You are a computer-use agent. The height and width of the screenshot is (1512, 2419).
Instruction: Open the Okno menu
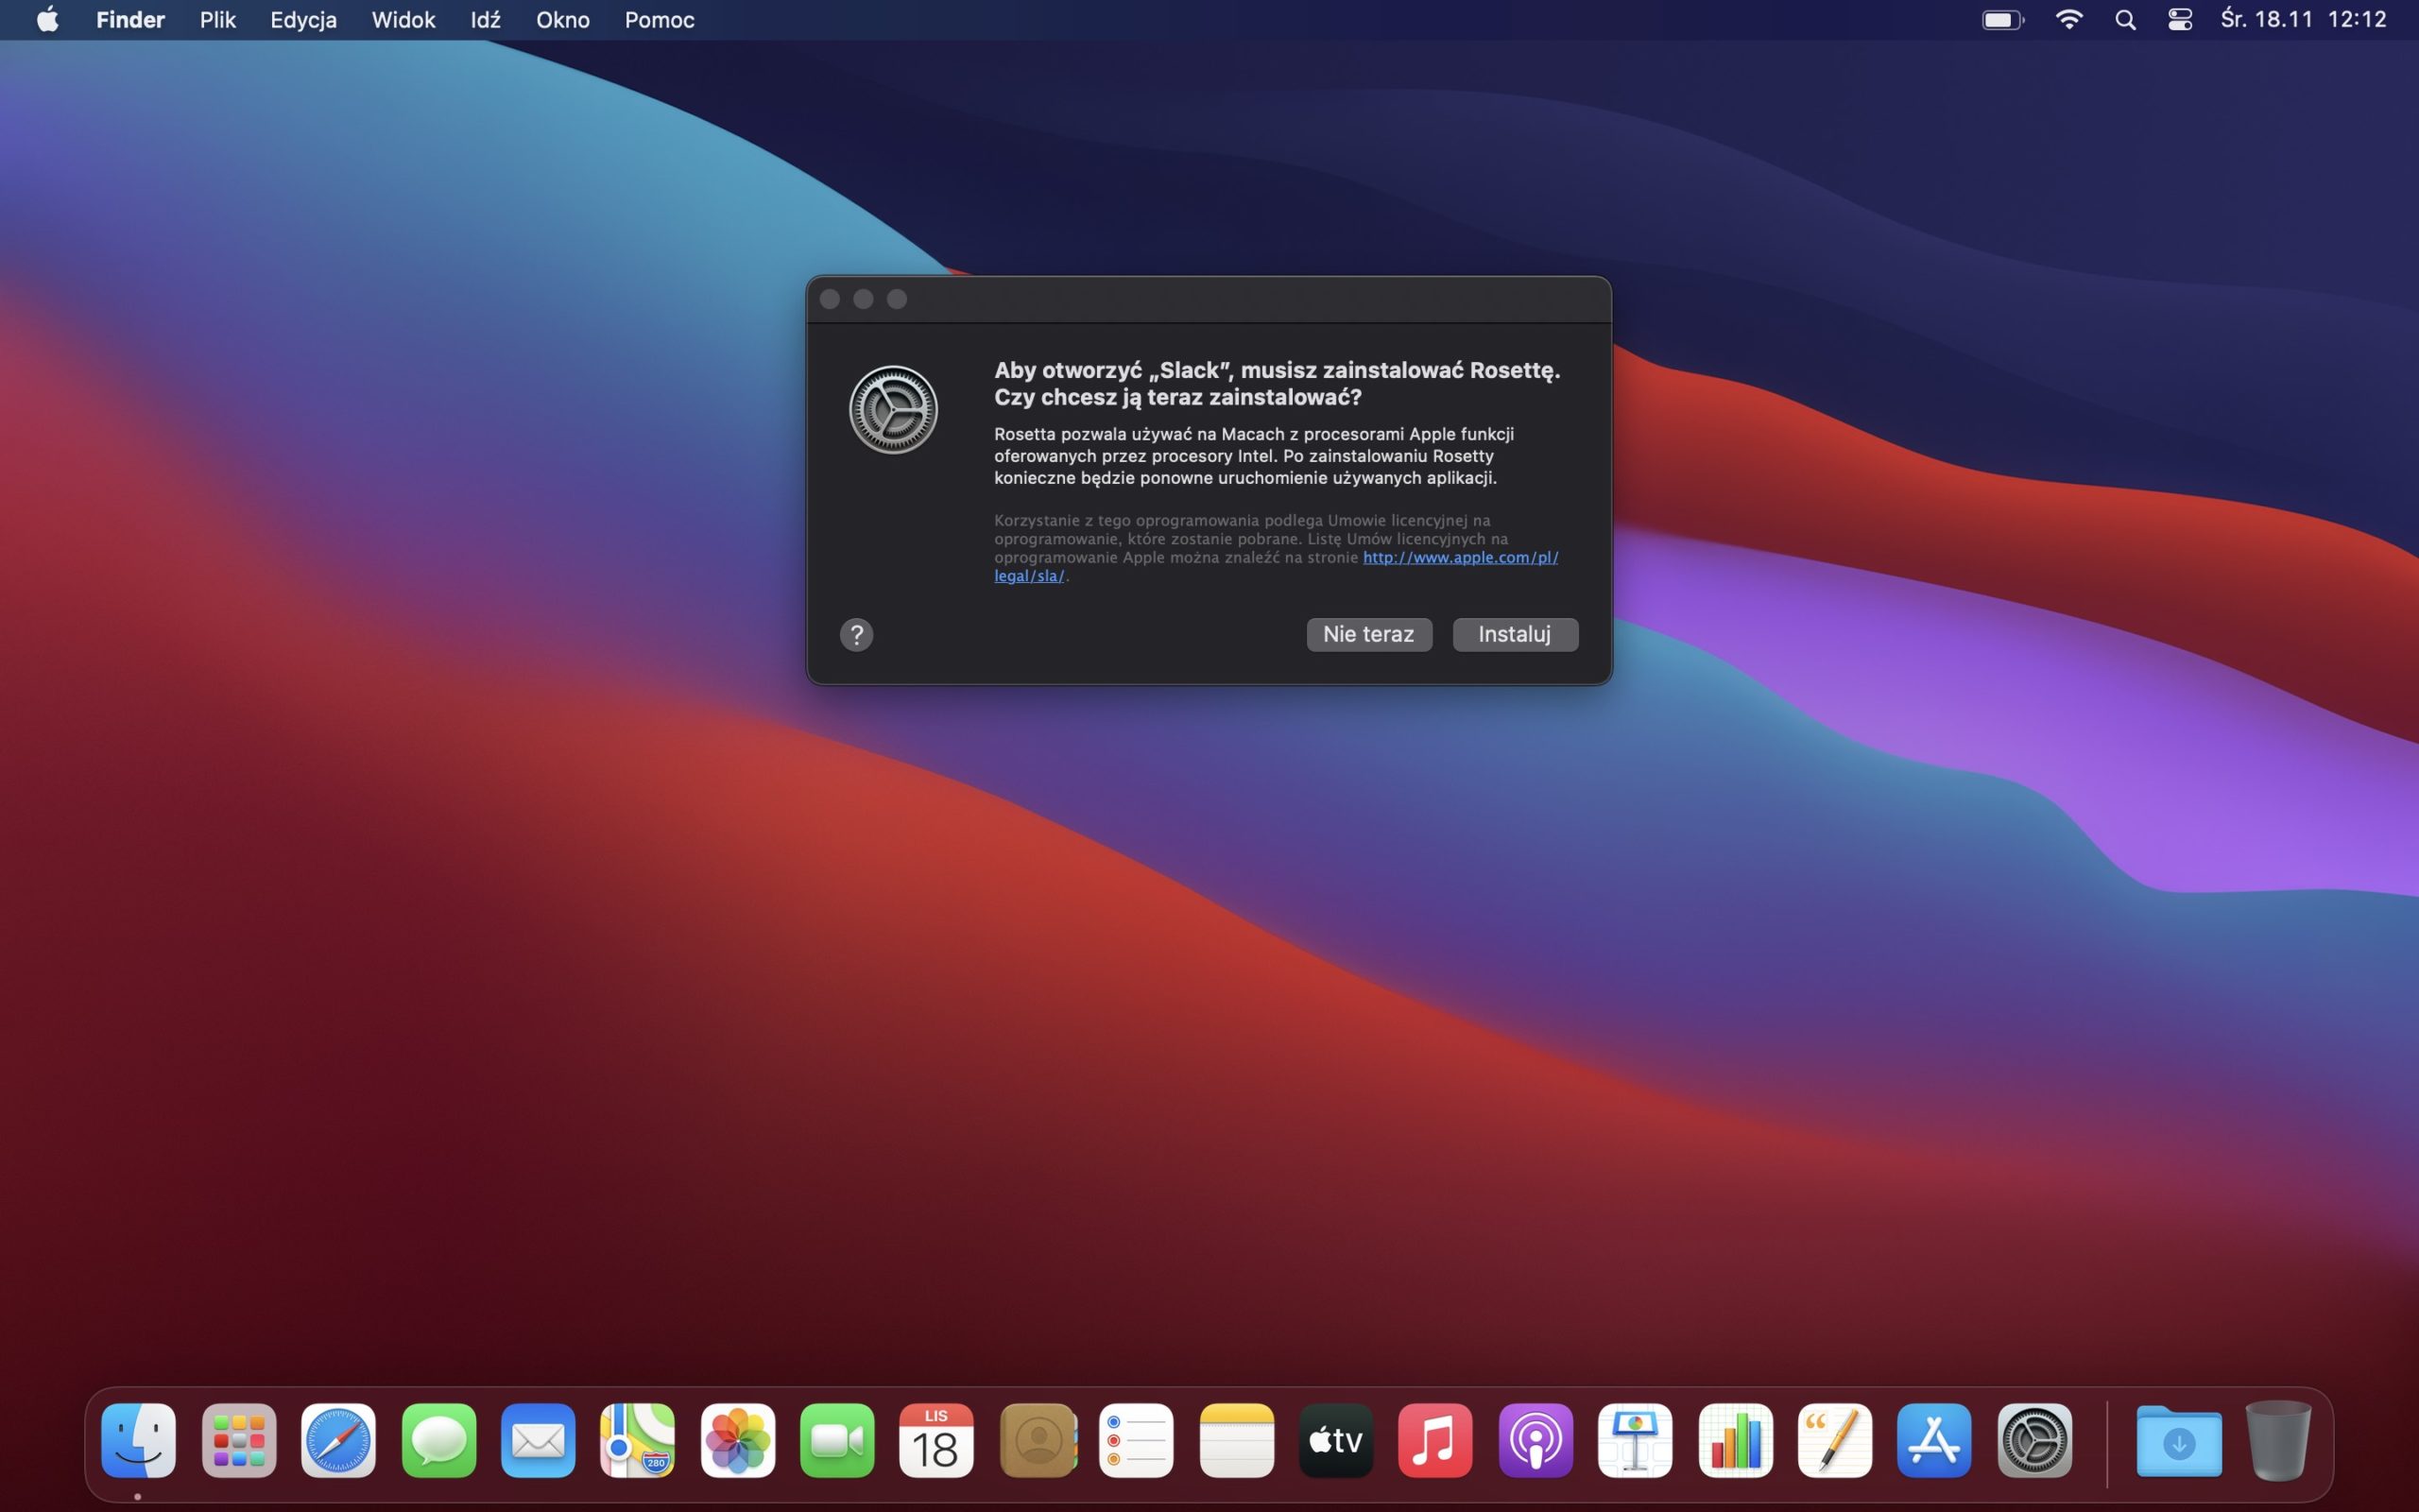pyautogui.click(x=563, y=20)
